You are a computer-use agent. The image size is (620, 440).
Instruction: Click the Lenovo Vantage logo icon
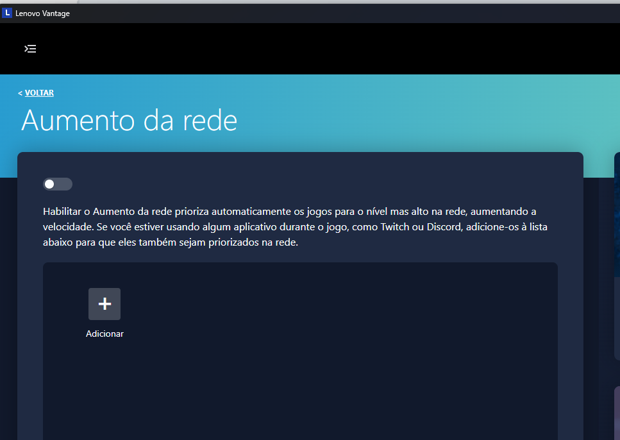pyautogui.click(x=6, y=13)
